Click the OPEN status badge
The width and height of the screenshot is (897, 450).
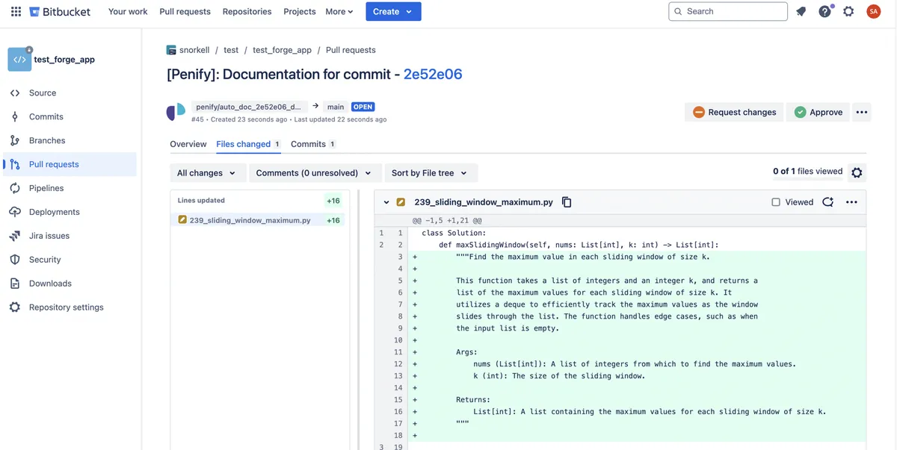click(x=363, y=107)
